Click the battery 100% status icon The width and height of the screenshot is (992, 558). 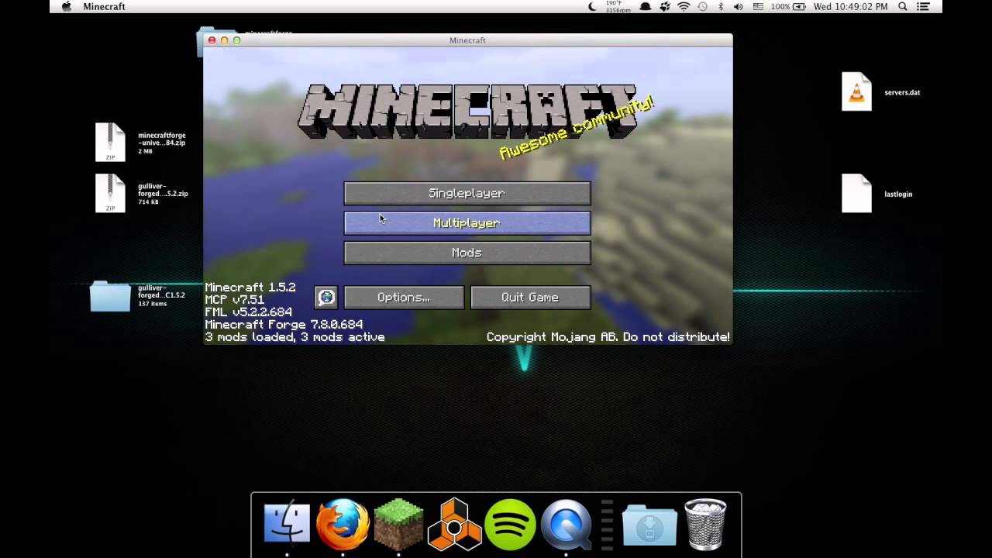click(x=790, y=6)
